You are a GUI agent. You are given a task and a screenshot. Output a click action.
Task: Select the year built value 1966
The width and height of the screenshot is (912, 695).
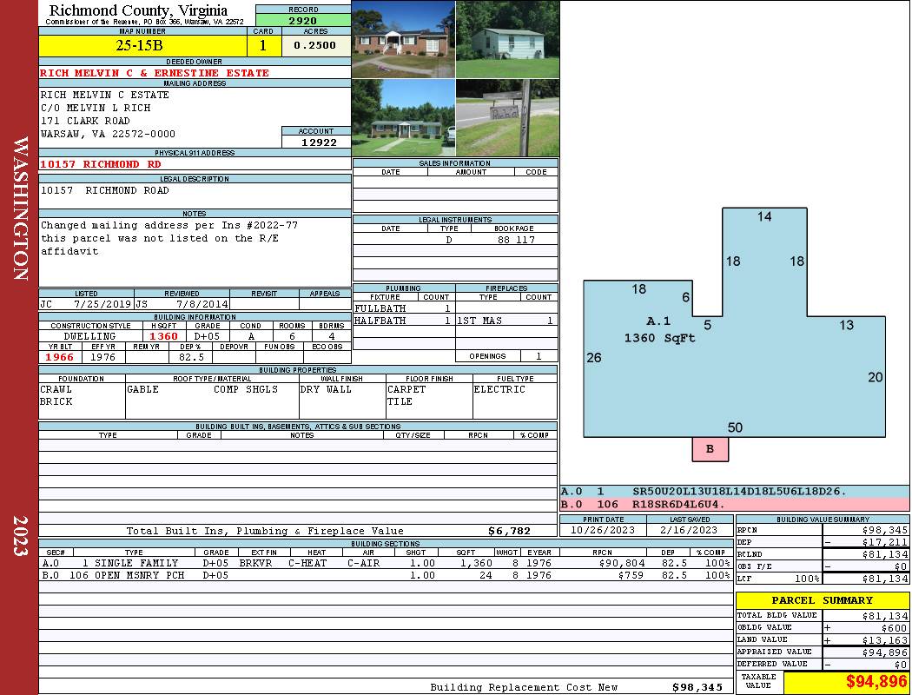coord(60,357)
